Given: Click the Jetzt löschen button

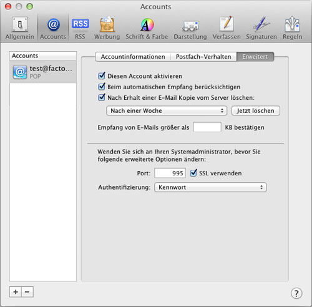Looking at the screenshot, I should (256, 110).
